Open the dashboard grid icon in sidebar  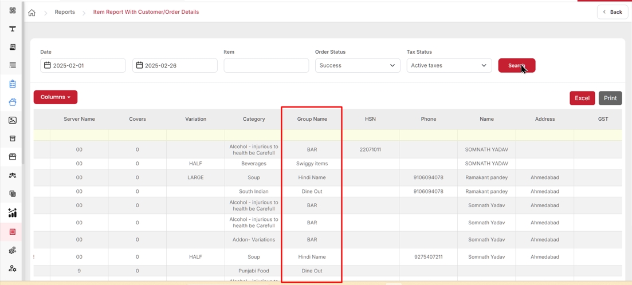point(13,10)
